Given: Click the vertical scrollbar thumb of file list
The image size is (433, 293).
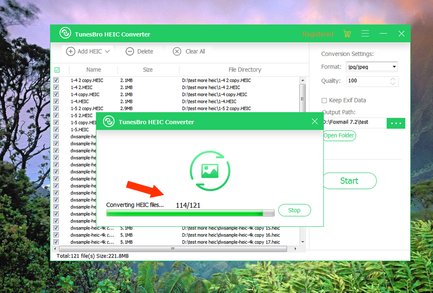Looking at the screenshot, I should coord(303,98).
